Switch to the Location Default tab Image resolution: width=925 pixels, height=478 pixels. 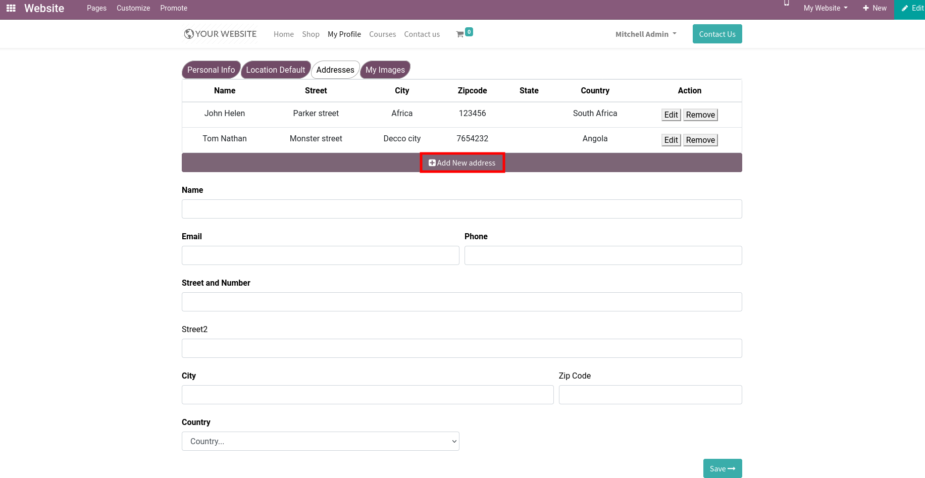tap(276, 70)
